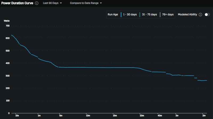Open the Last 90 Days dropdown
Screen dimensions: 213x119
(52, 3)
